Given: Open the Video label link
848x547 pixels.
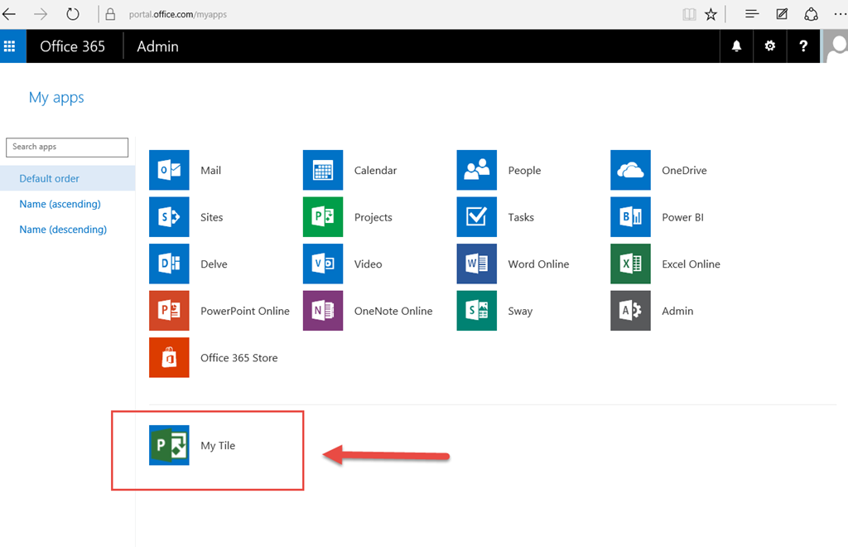Looking at the screenshot, I should point(368,264).
